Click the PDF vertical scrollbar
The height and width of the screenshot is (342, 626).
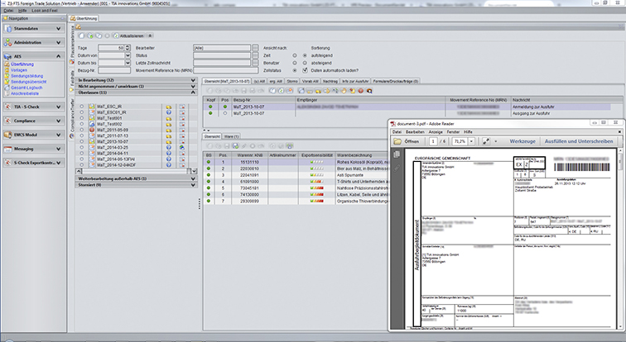pos(620,239)
